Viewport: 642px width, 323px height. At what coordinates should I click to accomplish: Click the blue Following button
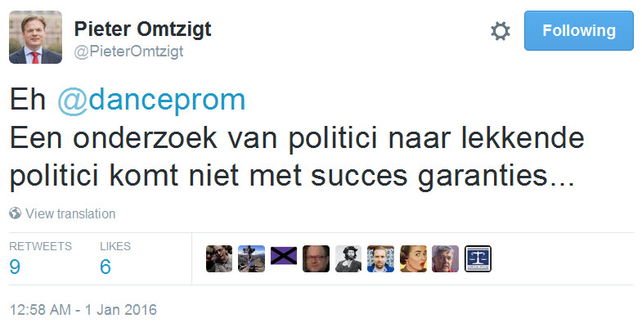[x=578, y=31]
